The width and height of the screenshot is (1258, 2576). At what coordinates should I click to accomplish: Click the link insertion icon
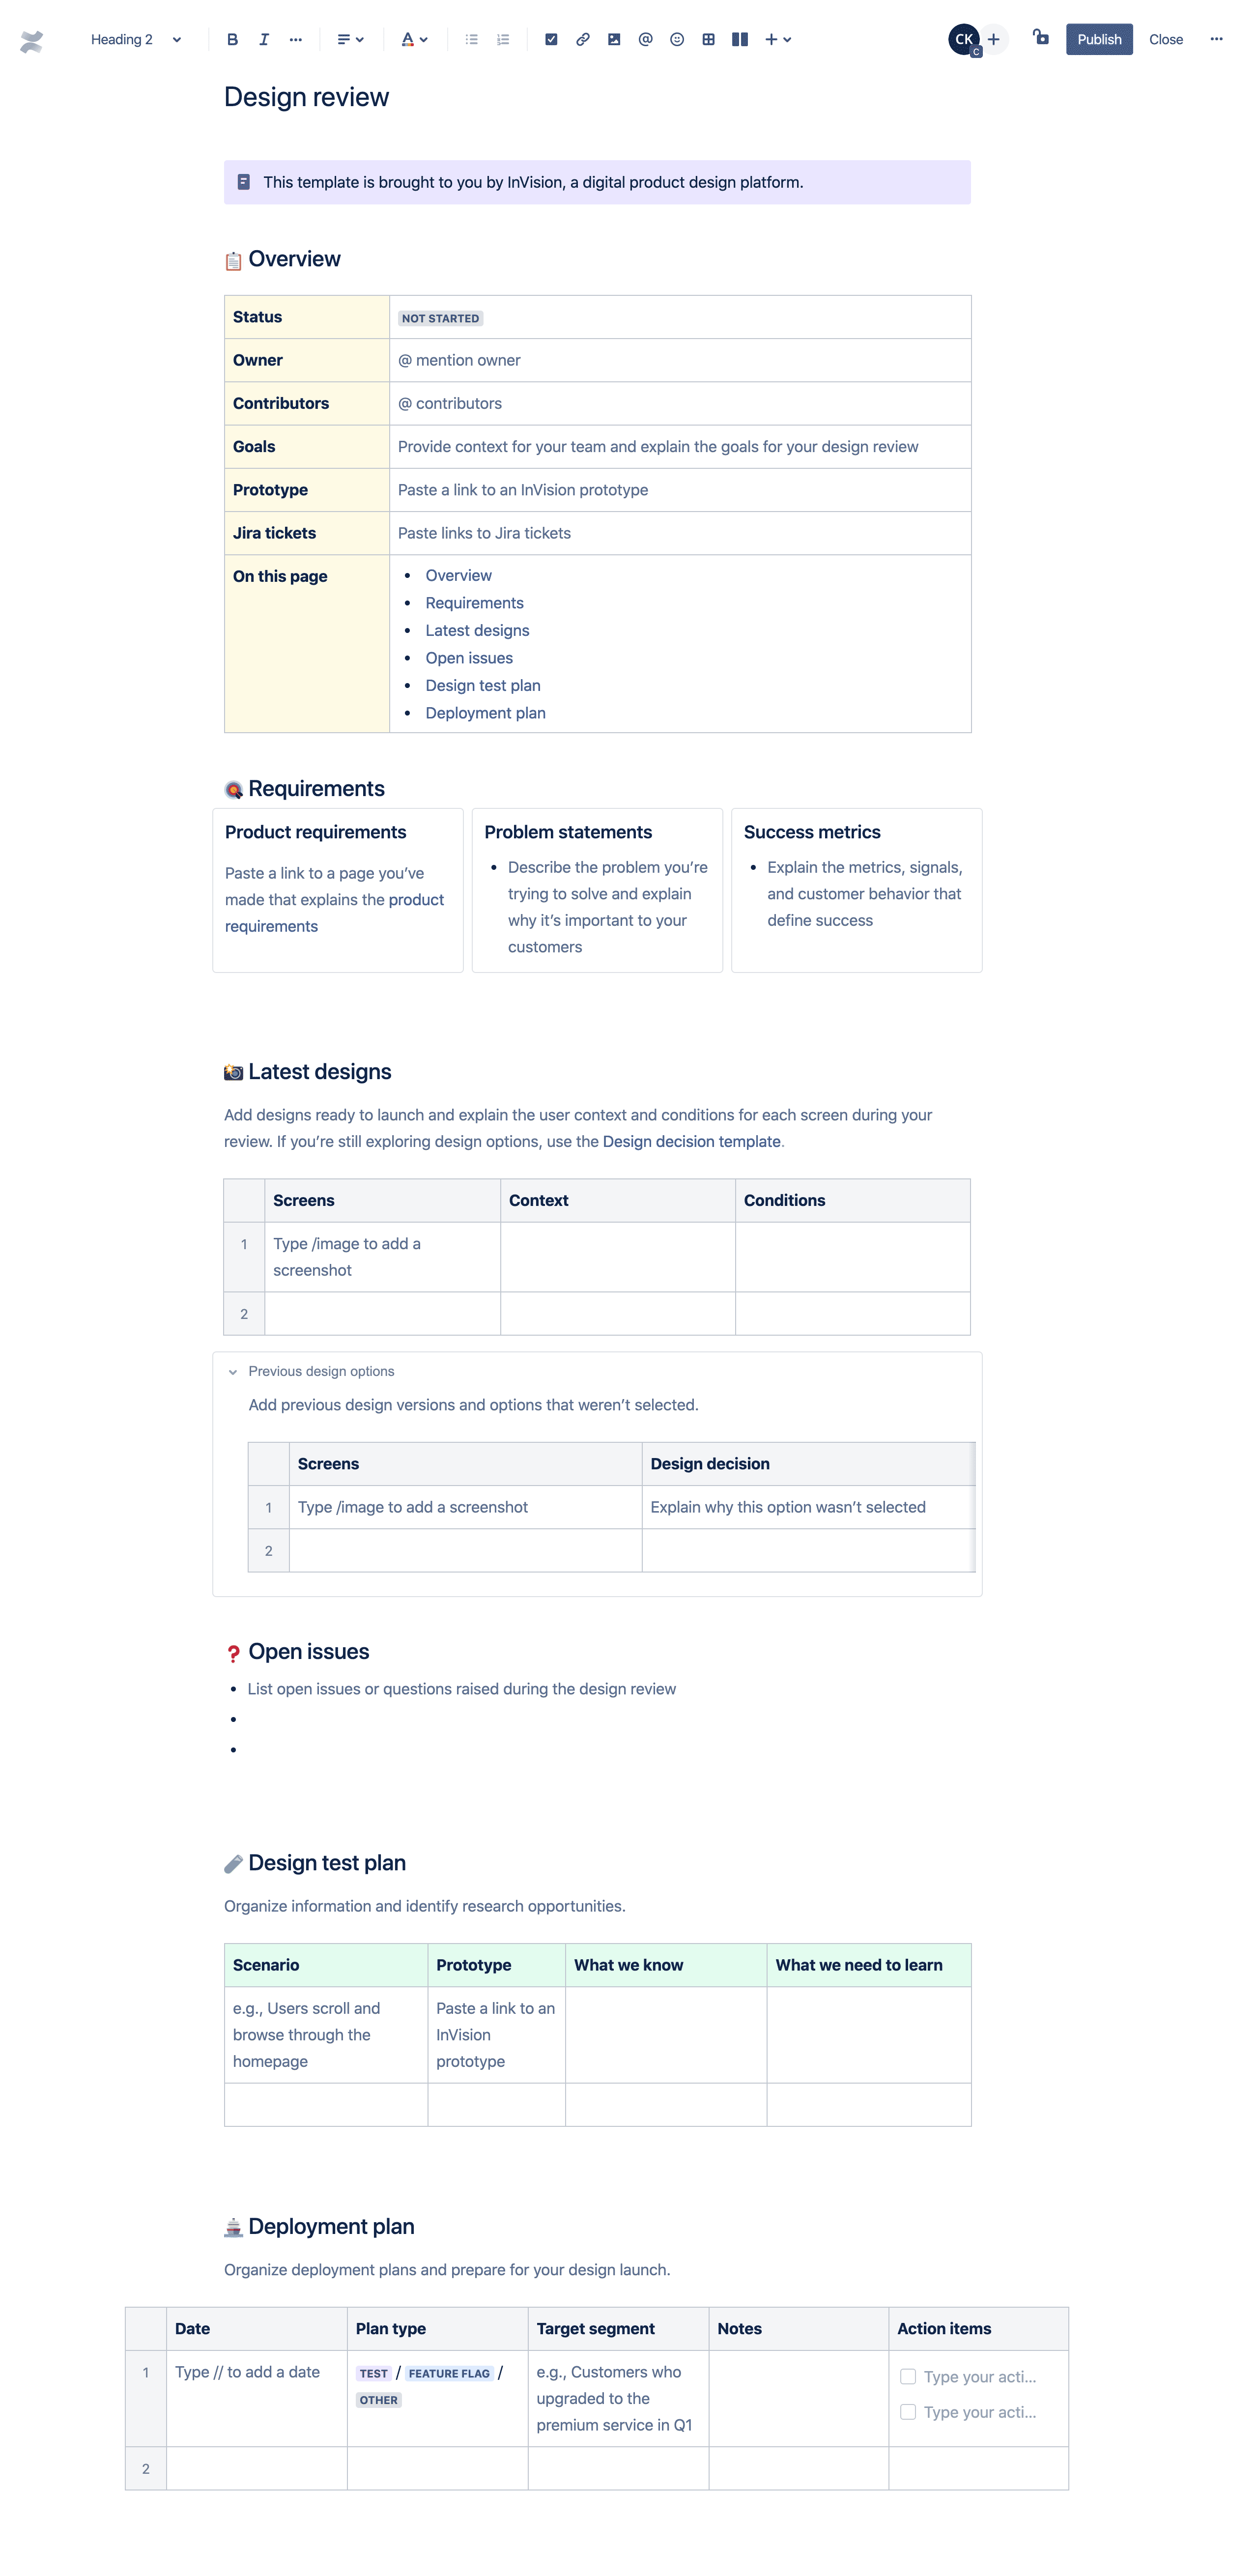(581, 38)
